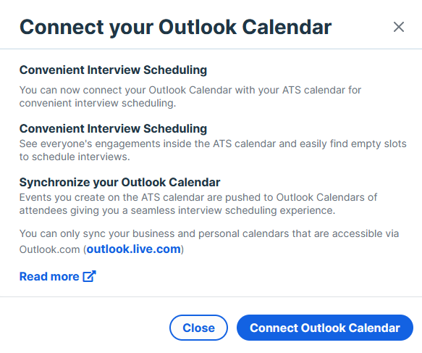Image resolution: width=422 pixels, height=353 pixels.
Task: Visit the outlook.live.com hyperlink
Action: point(133,249)
